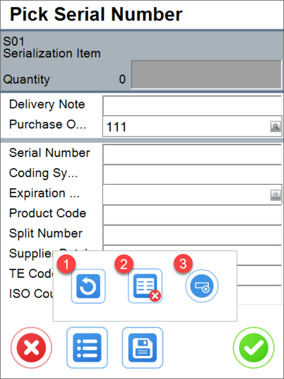
Task: Click the Purchase Order field containing 111
Action: [x=185, y=126]
